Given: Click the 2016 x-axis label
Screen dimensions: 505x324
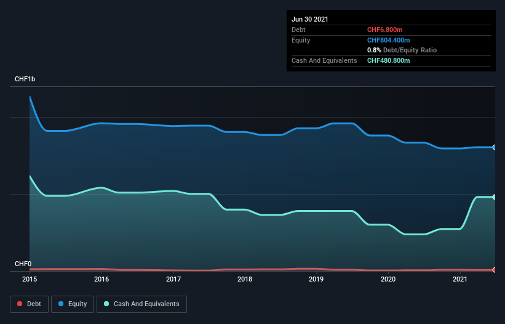Looking at the screenshot, I should point(101,279).
